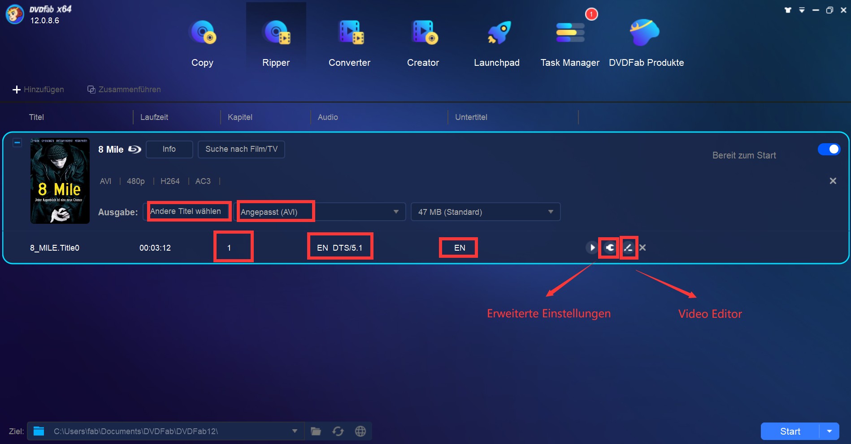851x444 pixels.
Task: Open the Video Editor pencil icon
Action: (628, 248)
